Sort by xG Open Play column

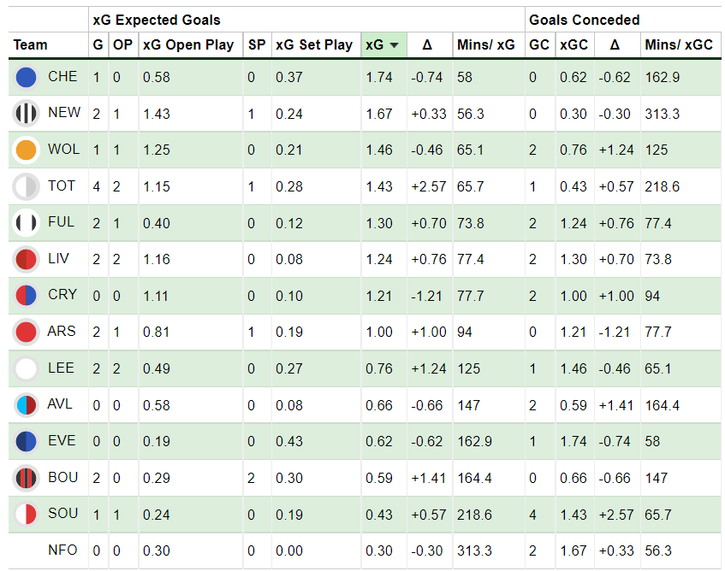pyautogui.click(x=187, y=44)
